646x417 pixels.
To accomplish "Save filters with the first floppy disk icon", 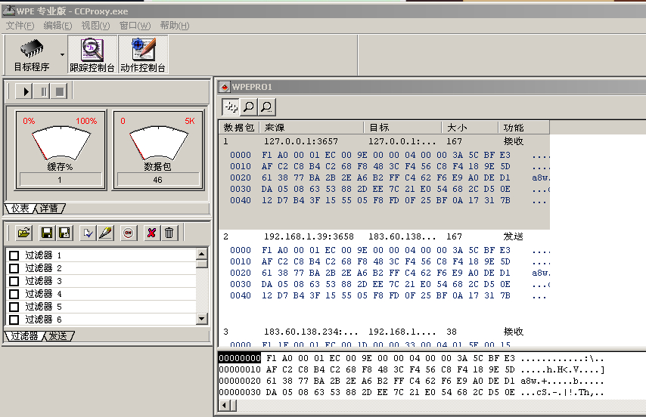I will pos(47,233).
